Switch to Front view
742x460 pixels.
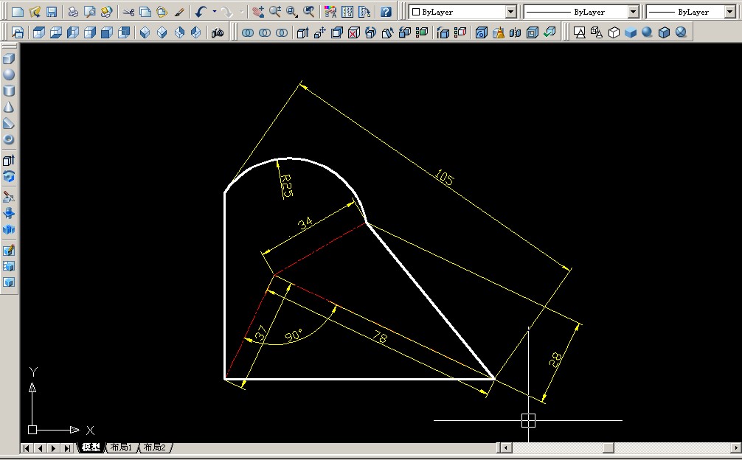point(107,32)
